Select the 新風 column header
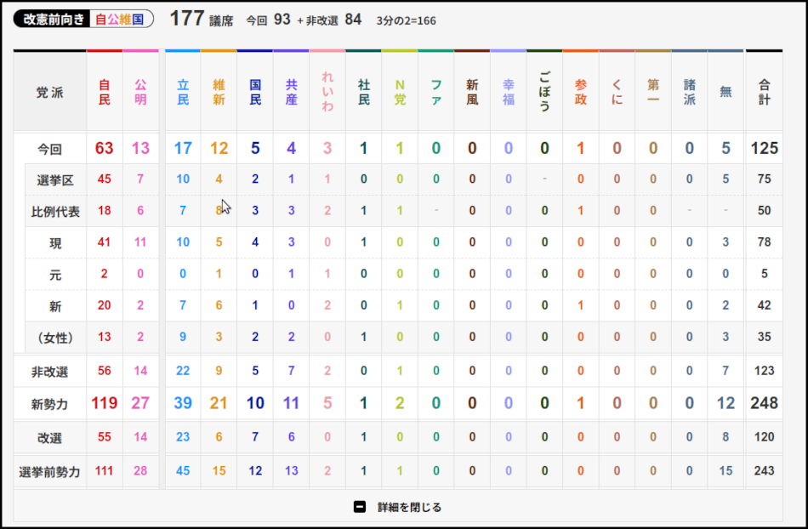 tap(472, 92)
